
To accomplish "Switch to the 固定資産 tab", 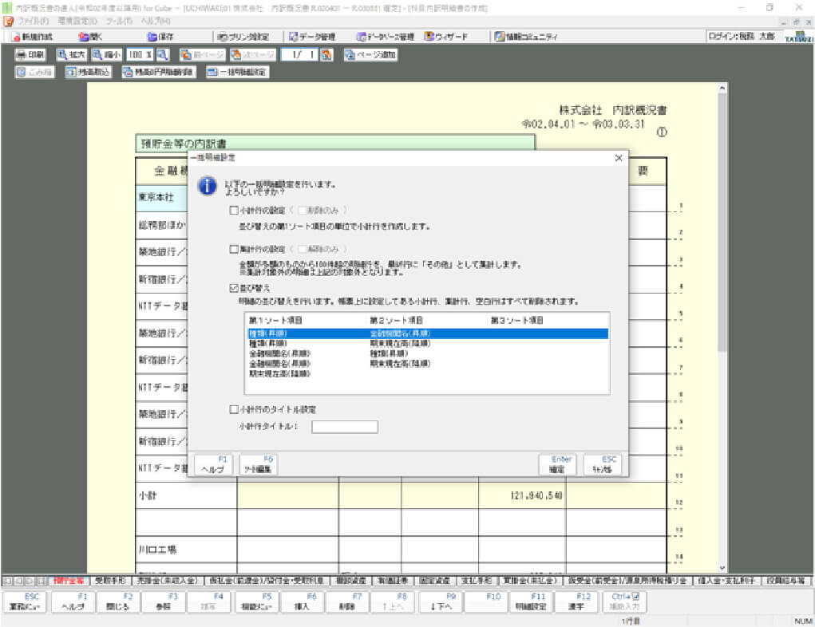I will click(434, 580).
